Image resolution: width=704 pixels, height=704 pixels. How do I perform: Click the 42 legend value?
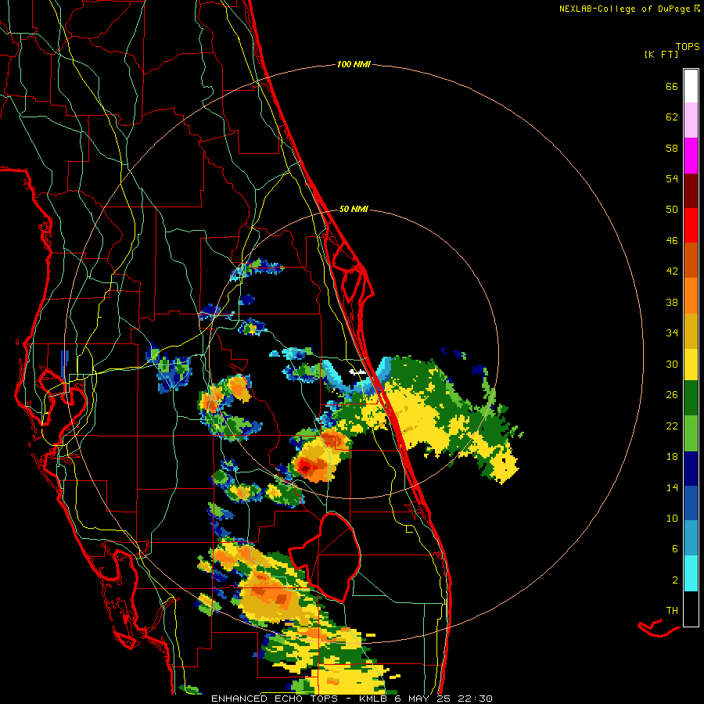[672, 271]
